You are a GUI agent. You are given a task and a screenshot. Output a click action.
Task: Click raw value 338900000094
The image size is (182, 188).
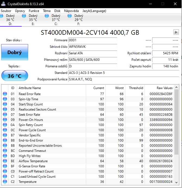[161, 120]
